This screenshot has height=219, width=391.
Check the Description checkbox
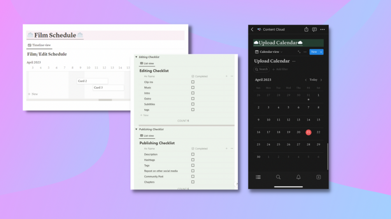pyautogui.click(x=193, y=154)
